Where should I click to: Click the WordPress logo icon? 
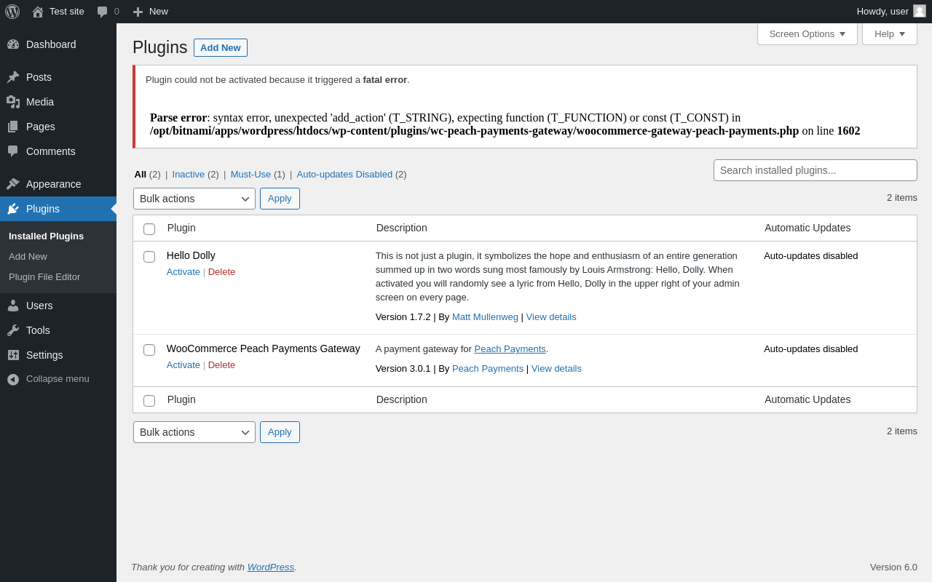pos(12,12)
